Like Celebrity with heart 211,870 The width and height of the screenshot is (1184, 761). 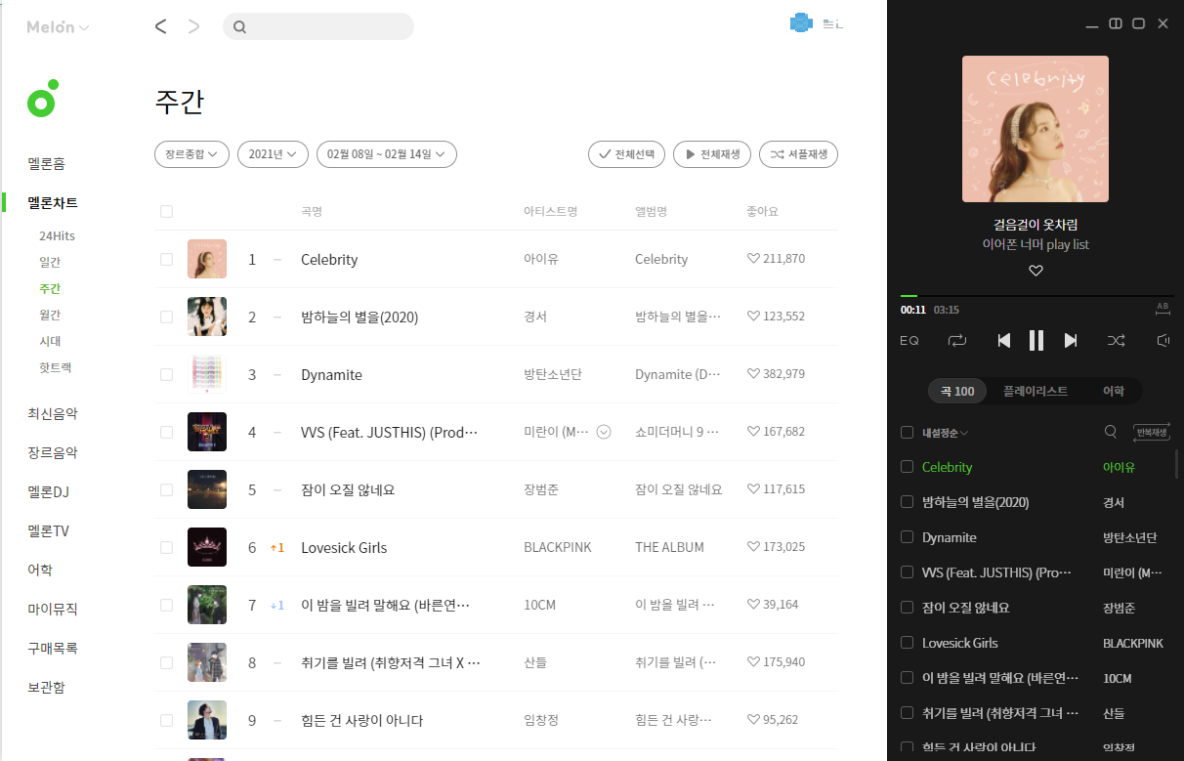pyautogui.click(x=753, y=259)
